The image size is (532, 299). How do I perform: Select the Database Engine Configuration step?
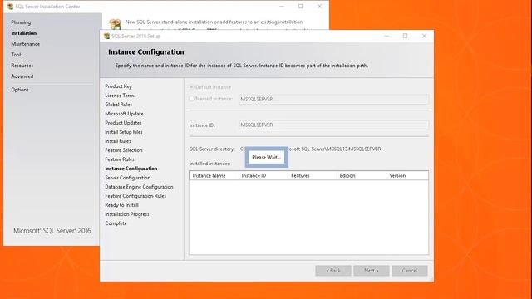[139, 187]
